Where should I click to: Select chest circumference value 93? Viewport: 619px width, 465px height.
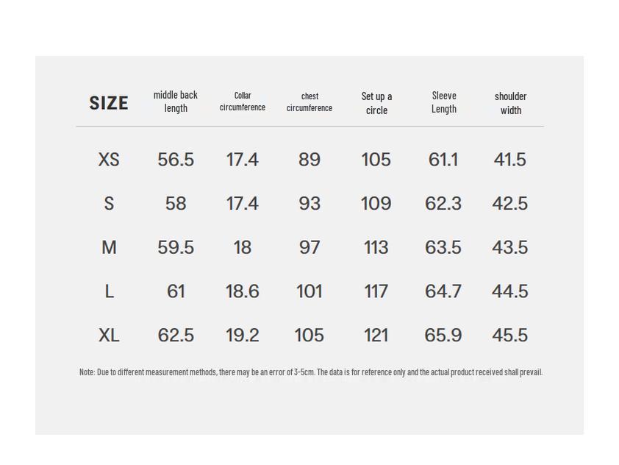pos(309,204)
